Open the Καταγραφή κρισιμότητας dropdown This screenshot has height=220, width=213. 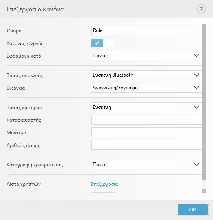[147, 164]
